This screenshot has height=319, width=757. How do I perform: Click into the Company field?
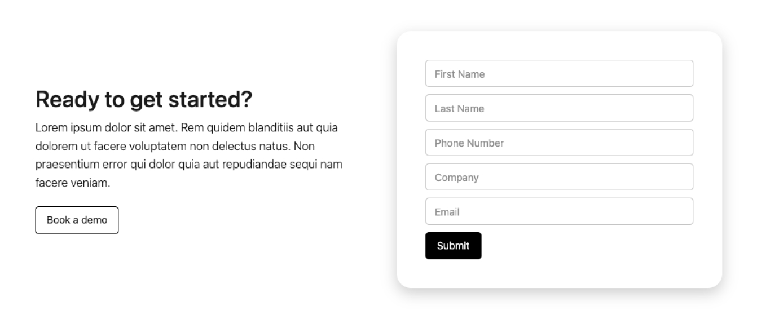point(559,177)
